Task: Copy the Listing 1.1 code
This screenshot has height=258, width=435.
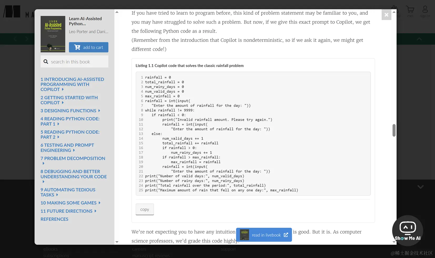Action: point(145,210)
